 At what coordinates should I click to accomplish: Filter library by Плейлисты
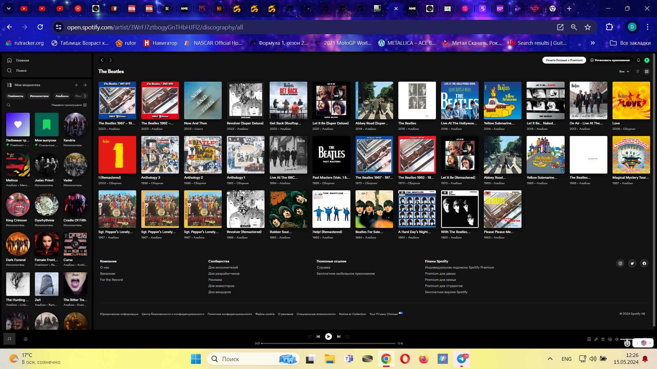click(15, 96)
